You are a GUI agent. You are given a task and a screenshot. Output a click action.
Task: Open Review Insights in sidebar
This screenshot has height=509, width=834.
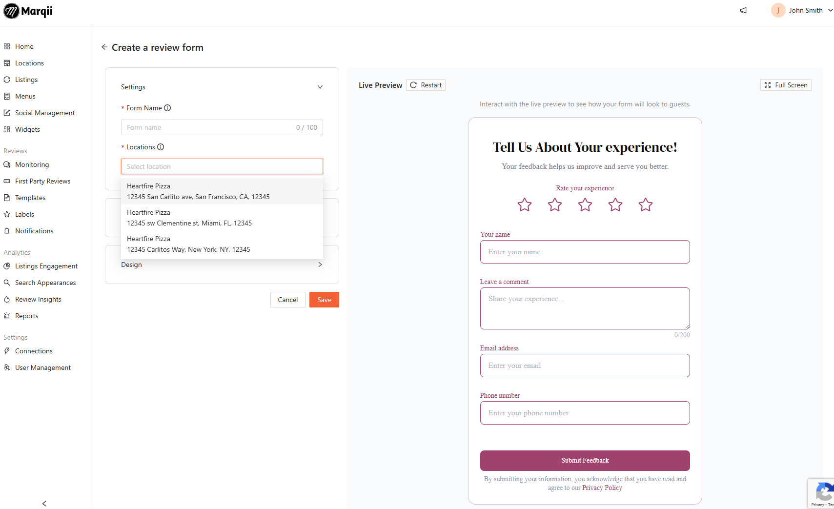click(38, 299)
